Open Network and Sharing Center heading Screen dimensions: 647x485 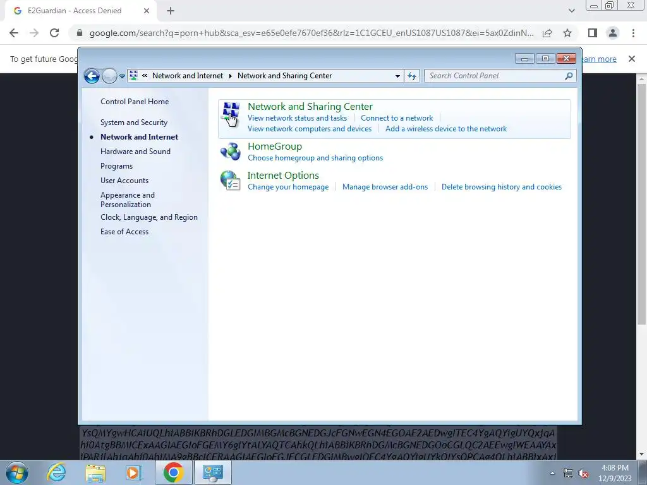(x=310, y=106)
